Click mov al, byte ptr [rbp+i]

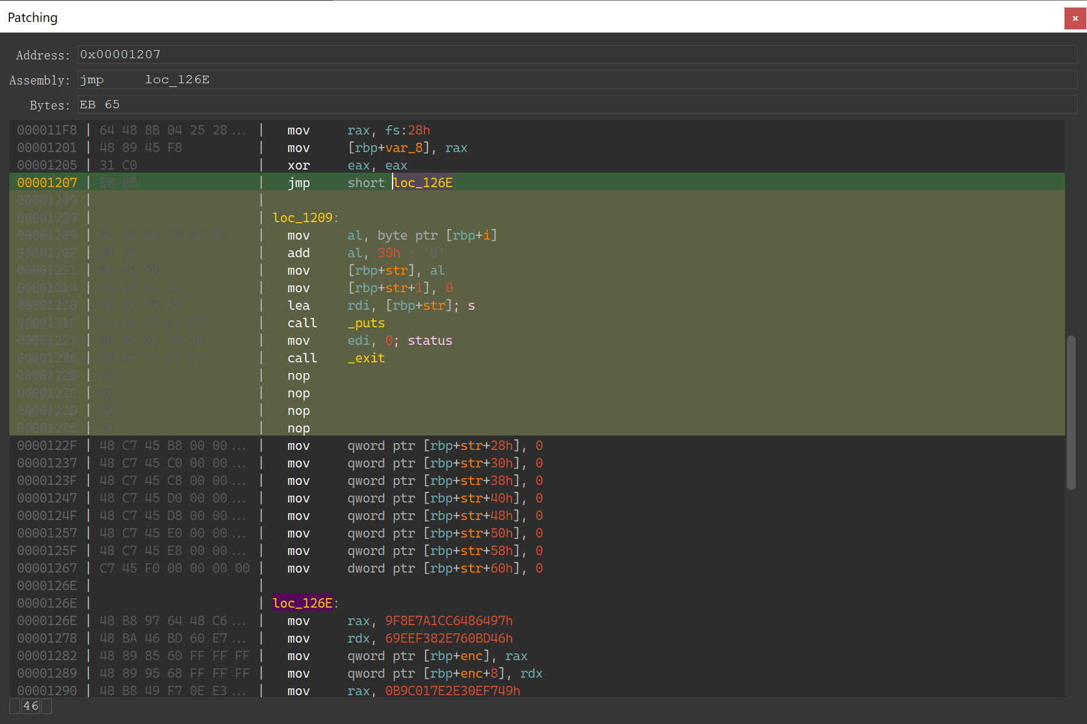(x=393, y=235)
